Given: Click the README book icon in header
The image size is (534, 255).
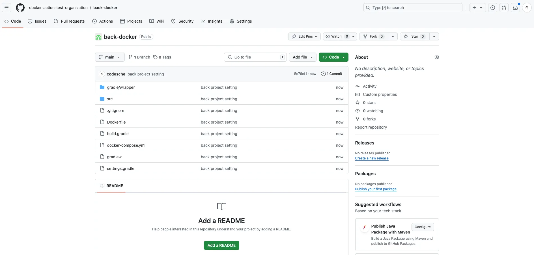Looking at the screenshot, I should pos(102,186).
